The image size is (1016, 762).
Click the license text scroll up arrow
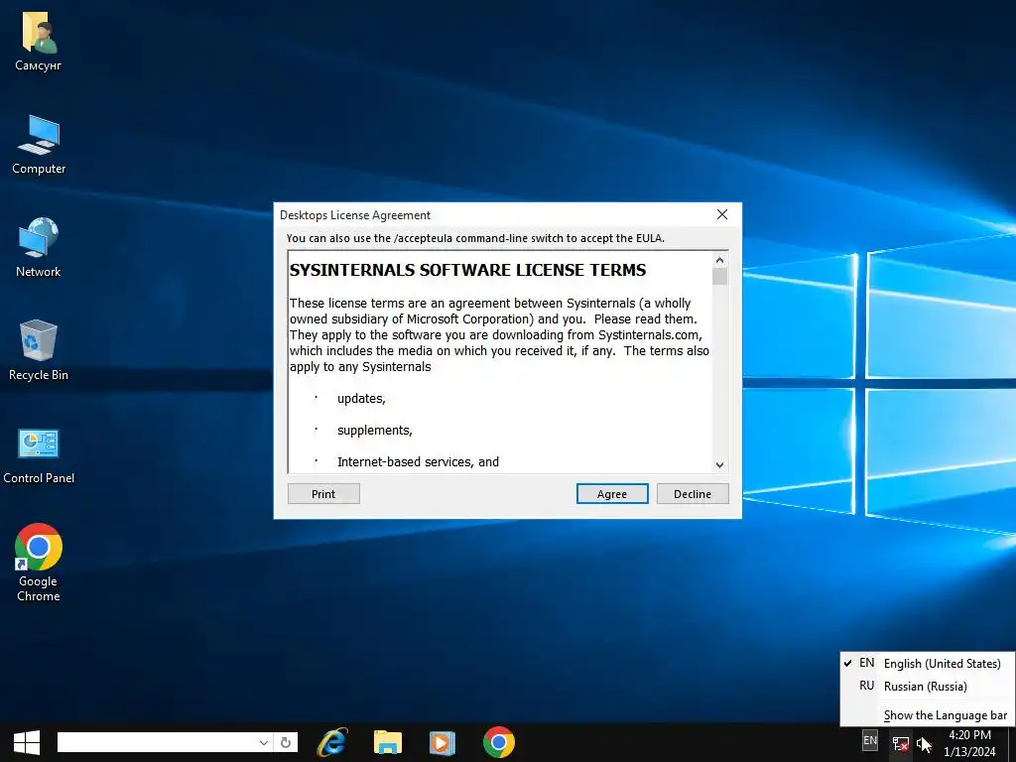pos(719,261)
